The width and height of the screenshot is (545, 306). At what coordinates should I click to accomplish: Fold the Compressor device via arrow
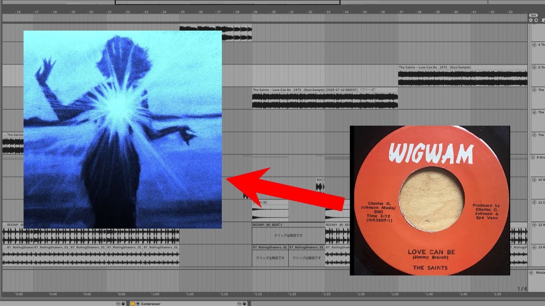coord(138,304)
